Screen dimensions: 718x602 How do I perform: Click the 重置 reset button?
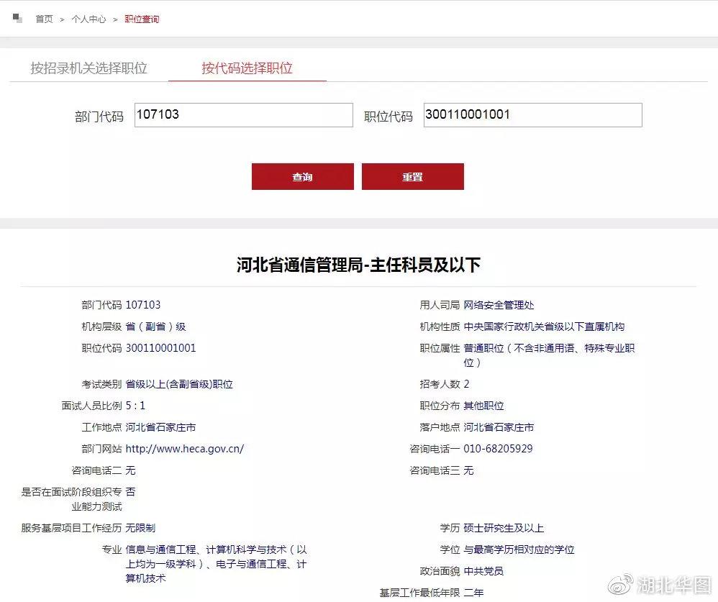click(412, 177)
